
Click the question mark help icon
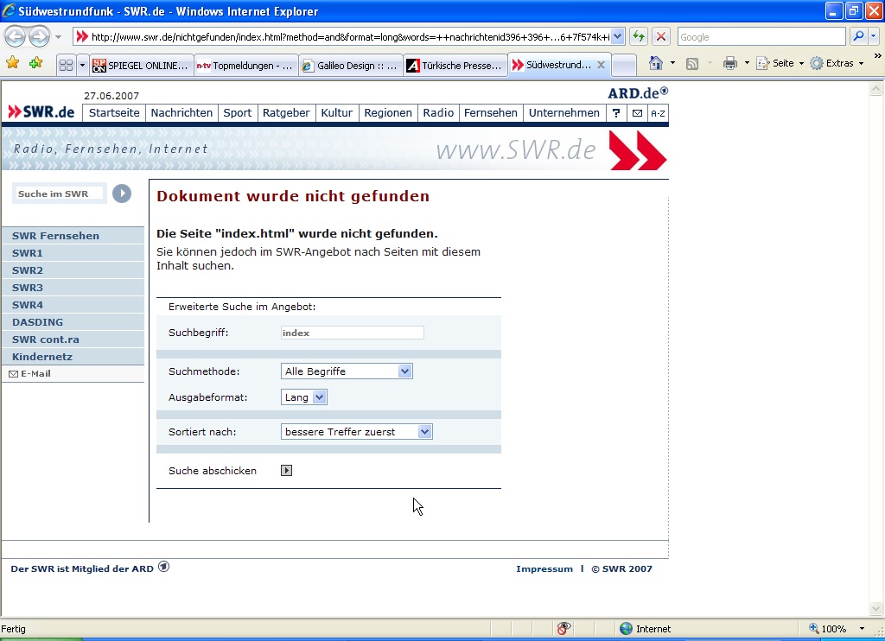[615, 113]
